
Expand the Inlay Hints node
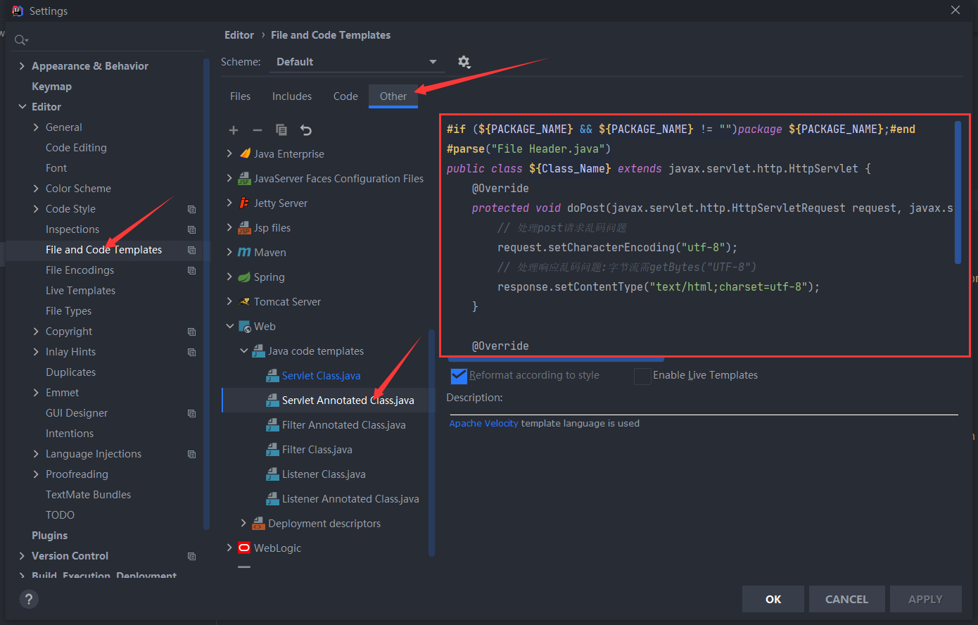pyautogui.click(x=36, y=352)
